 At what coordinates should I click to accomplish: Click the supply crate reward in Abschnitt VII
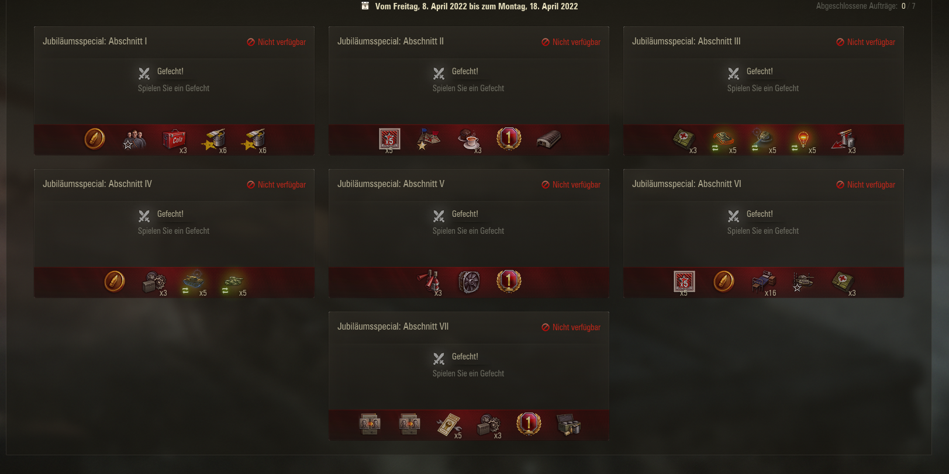coord(568,425)
